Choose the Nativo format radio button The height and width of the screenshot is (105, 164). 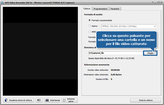click(89, 26)
